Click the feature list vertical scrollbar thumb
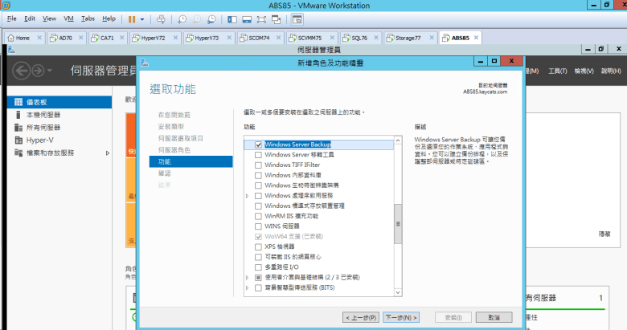Viewport: 627px width, 330px height. pyautogui.click(x=395, y=223)
